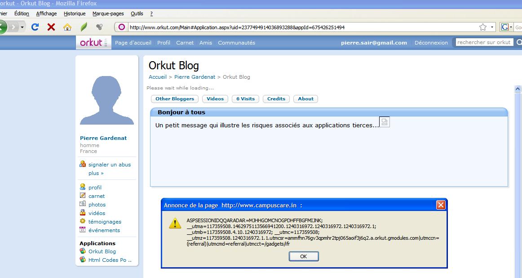Click the témoignages star icon
This screenshot has height=278, width=522.
83,221
